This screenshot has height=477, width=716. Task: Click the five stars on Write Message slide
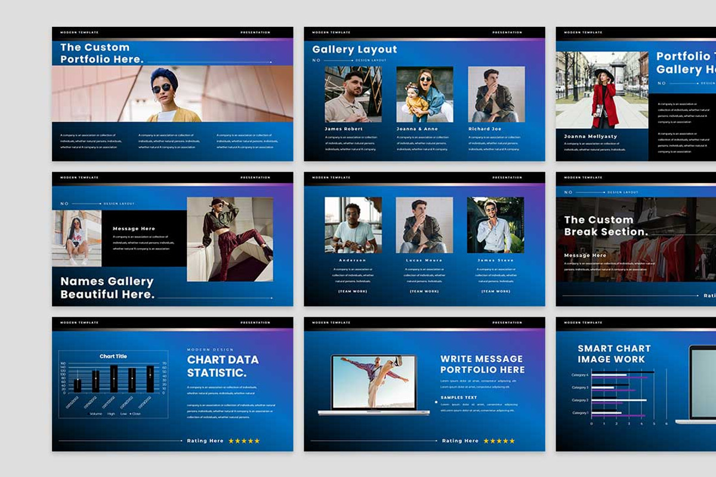coord(499,441)
